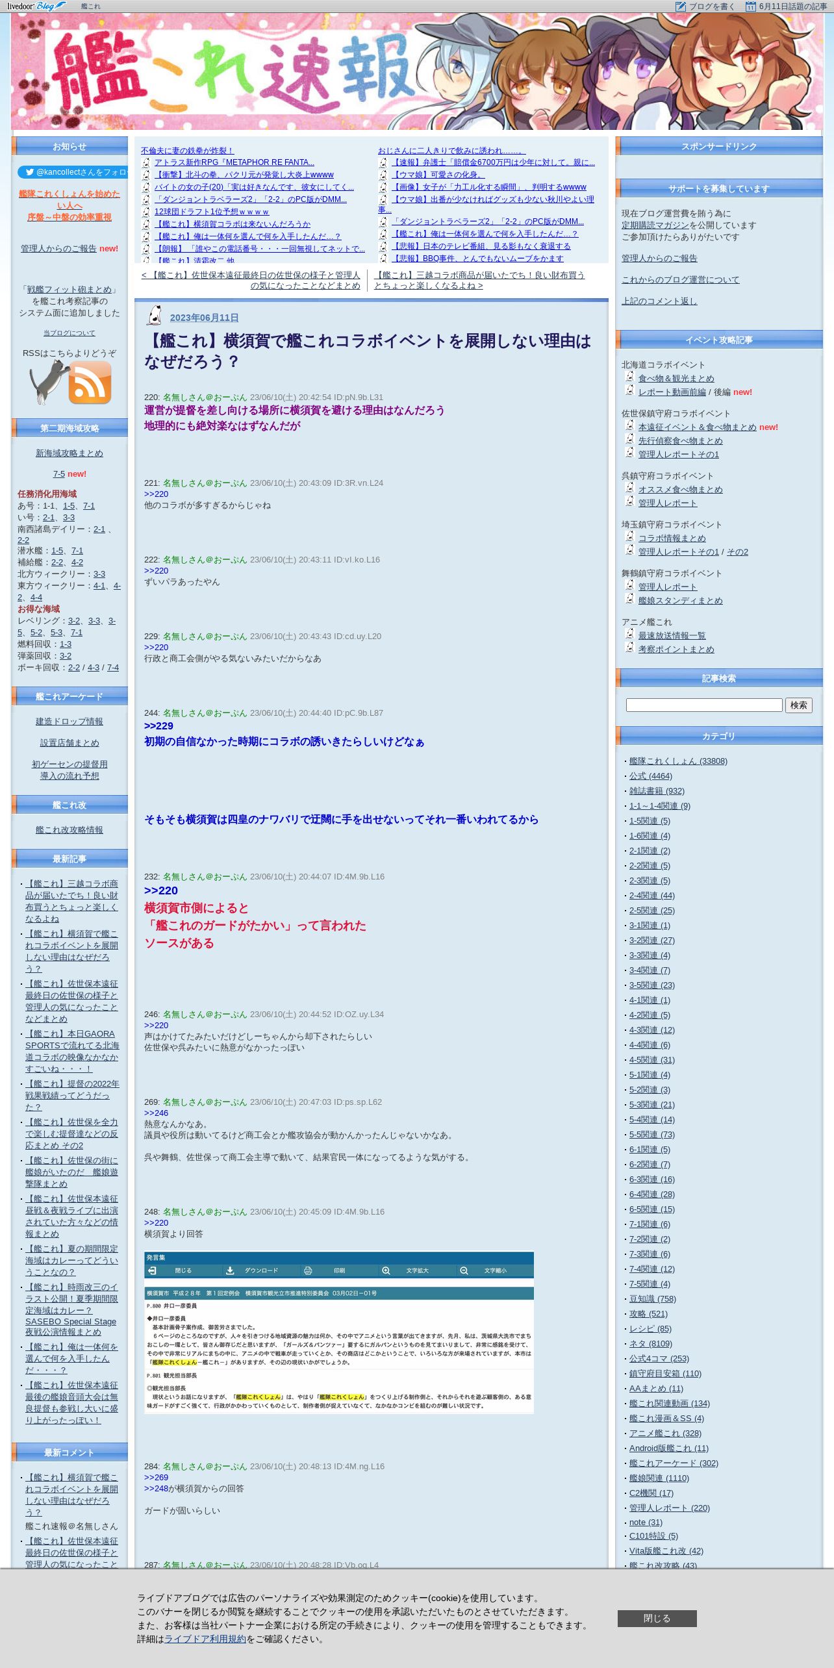Click >>229 reply anchor in post 244
The height and width of the screenshot is (1668, 834).
click(x=158, y=726)
